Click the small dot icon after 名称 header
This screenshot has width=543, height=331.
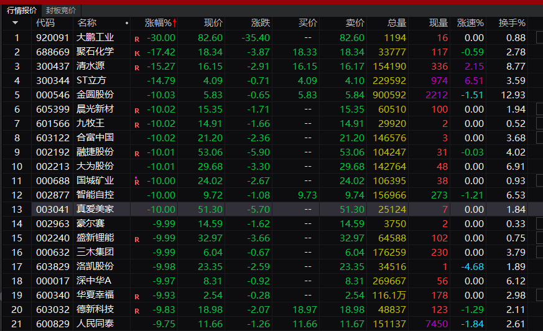tap(127, 23)
